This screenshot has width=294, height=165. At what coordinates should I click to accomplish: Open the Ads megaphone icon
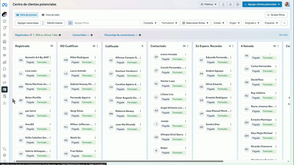pyautogui.click(x=5, y=83)
